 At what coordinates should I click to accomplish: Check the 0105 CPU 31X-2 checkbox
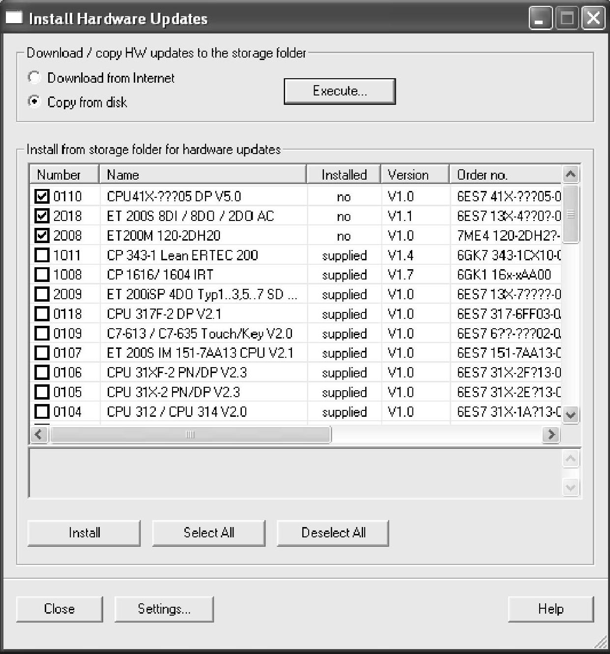[x=42, y=392]
